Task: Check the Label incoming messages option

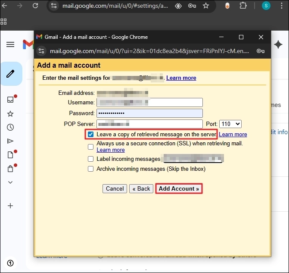Action: point(90,159)
